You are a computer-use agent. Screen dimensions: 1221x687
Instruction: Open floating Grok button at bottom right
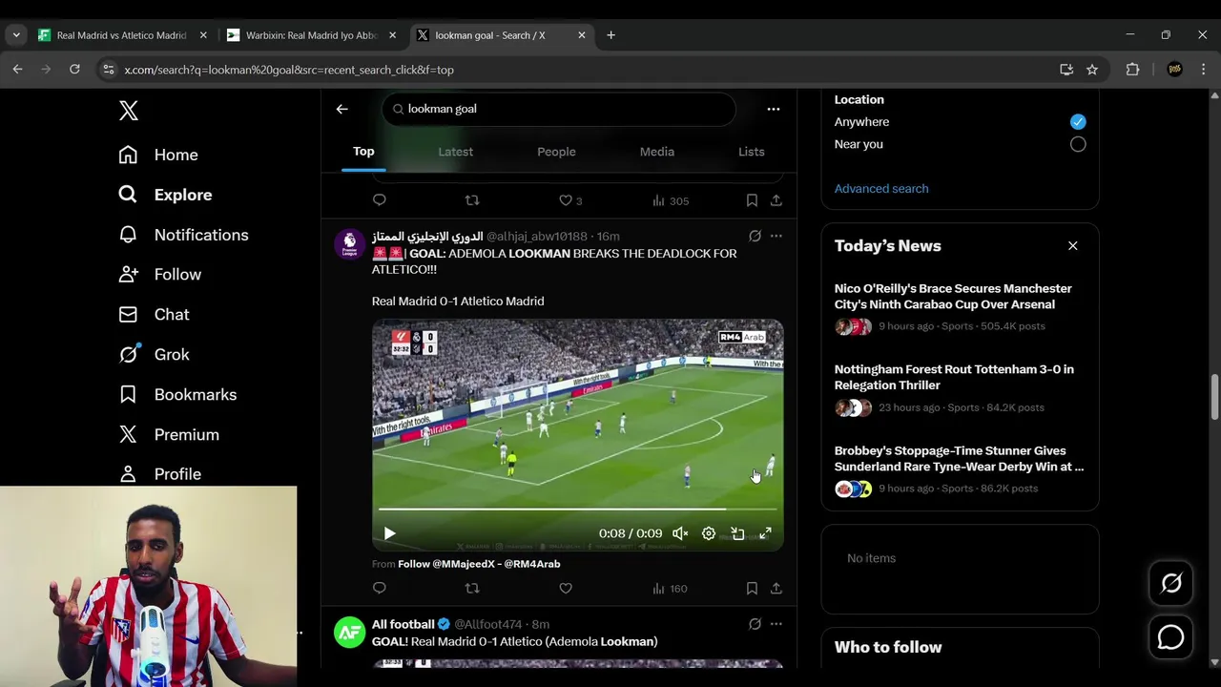pyautogui.click(x=1171, y=583)
